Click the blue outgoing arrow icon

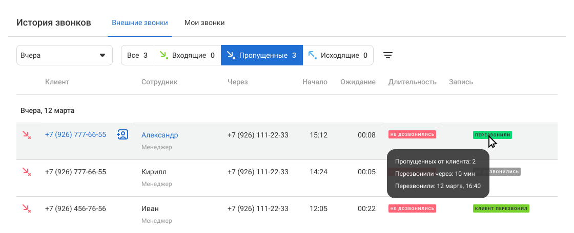[312, 55]
